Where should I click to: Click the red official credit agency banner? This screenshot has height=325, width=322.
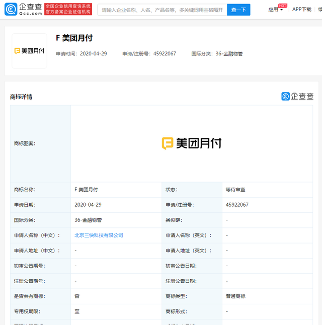pos(68,9)
